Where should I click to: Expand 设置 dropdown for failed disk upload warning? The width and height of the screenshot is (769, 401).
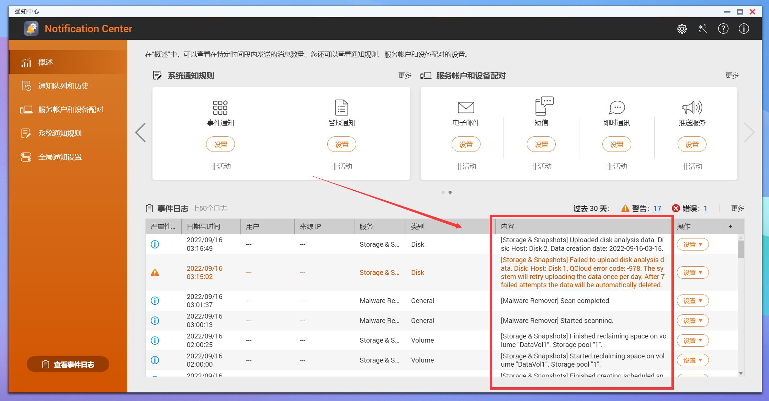point(692,273)
